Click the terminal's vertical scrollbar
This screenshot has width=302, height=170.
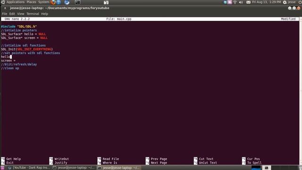pyautogui.click(x=301, y=91)
